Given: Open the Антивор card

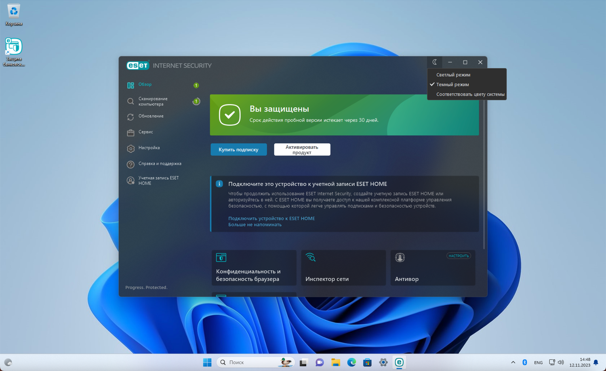Looking at the screenshot, I should (433, 268).
